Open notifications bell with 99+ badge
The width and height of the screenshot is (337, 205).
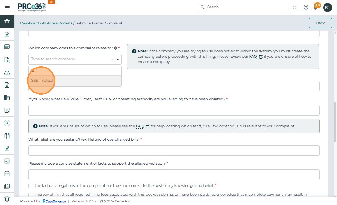click(x=316, y=7)
